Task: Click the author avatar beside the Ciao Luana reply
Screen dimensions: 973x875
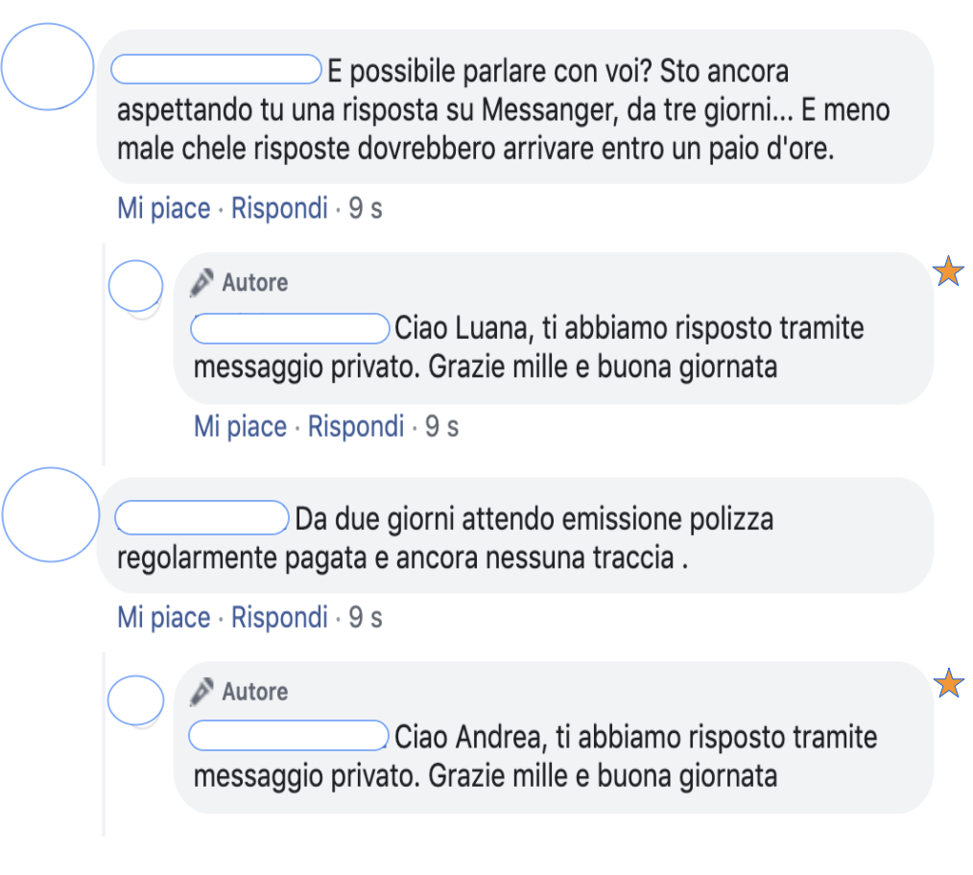Action: point(136,286)
